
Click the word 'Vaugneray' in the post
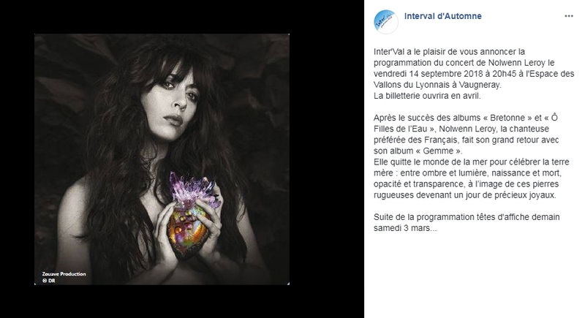[x=480, y=85]
